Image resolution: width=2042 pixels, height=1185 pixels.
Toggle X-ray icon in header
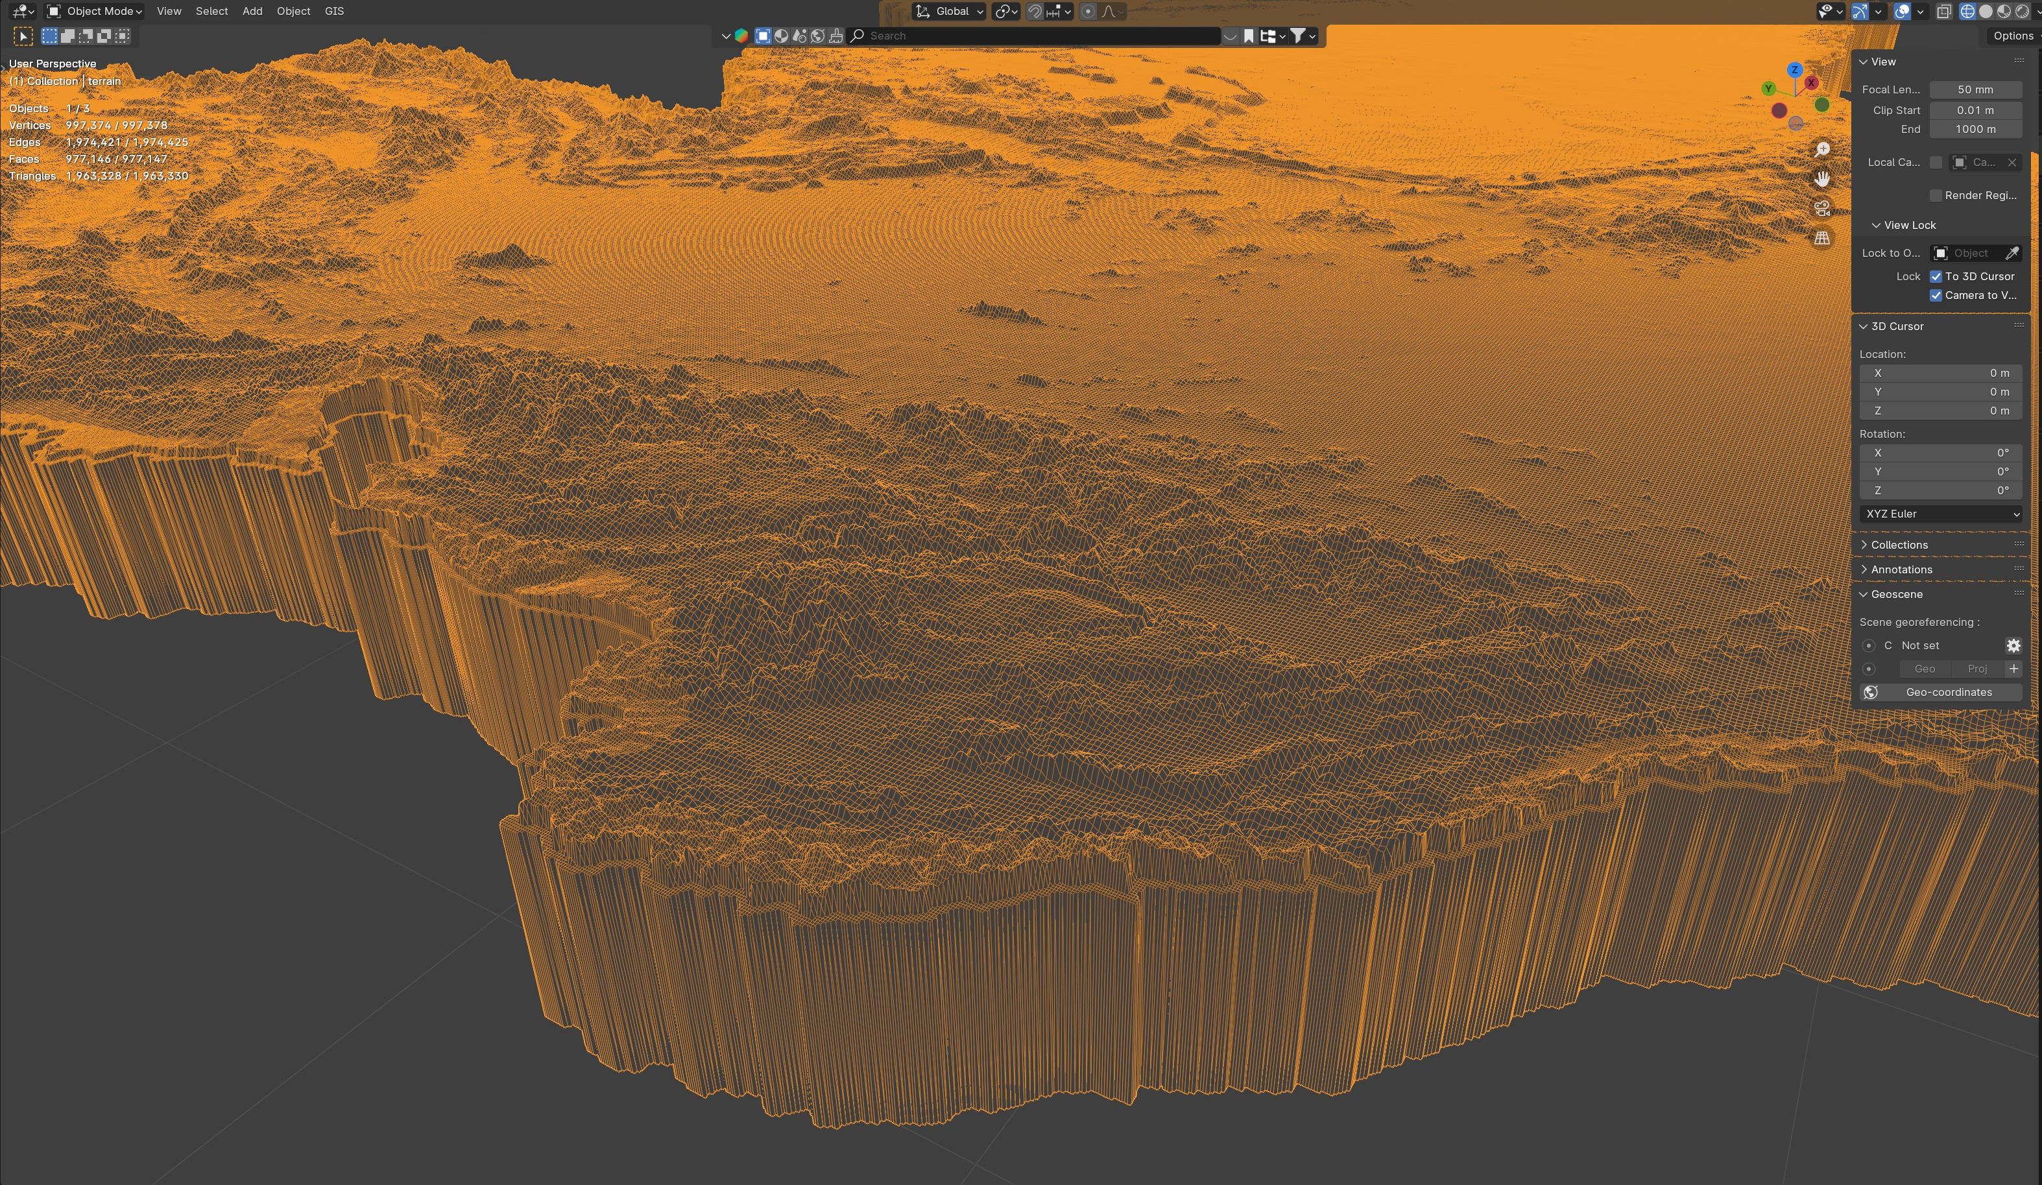pyautogui.click(x=1943, y=11)
